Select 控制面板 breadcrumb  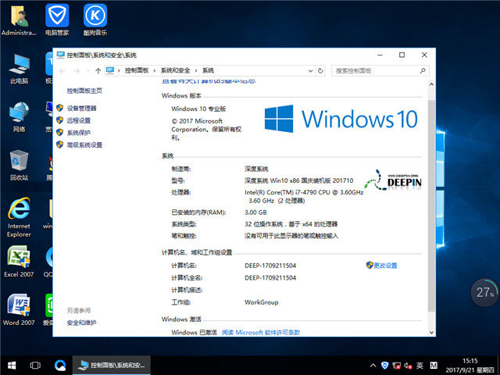[x=137, y=70]
